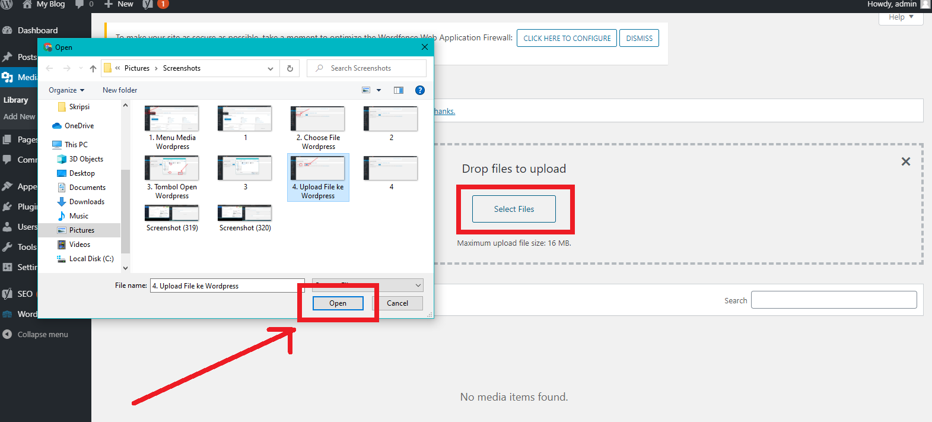The height and width of the screenshot is (422, 932).
Task: Click the Collapse menu arrow icon
Action: (7, 334)
